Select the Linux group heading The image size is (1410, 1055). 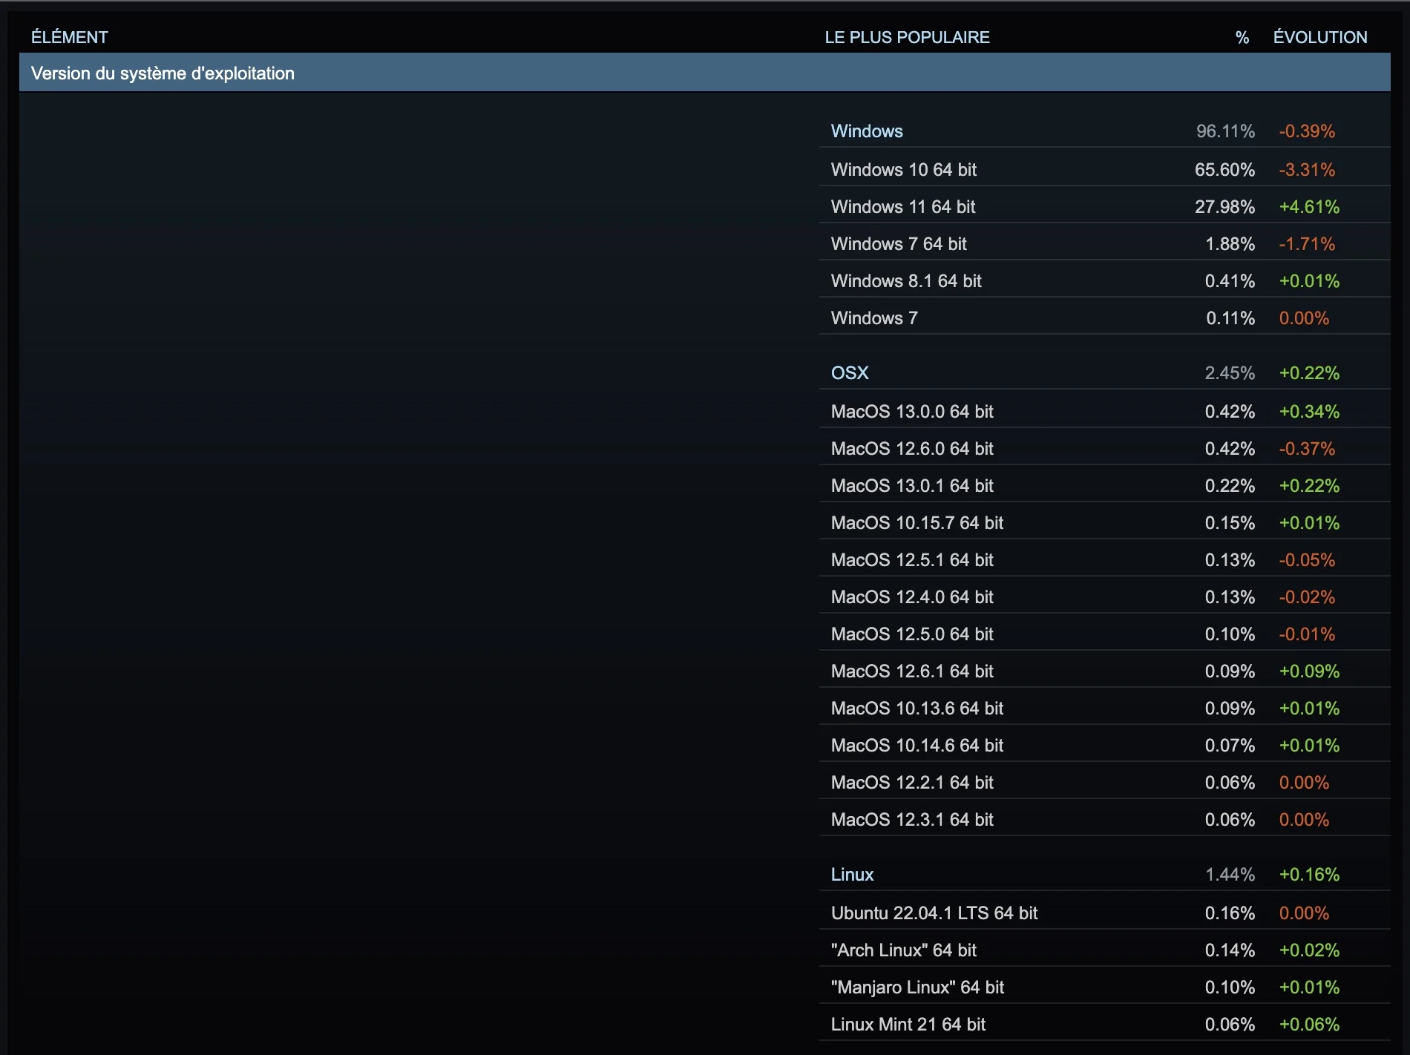tap(852, 875)
